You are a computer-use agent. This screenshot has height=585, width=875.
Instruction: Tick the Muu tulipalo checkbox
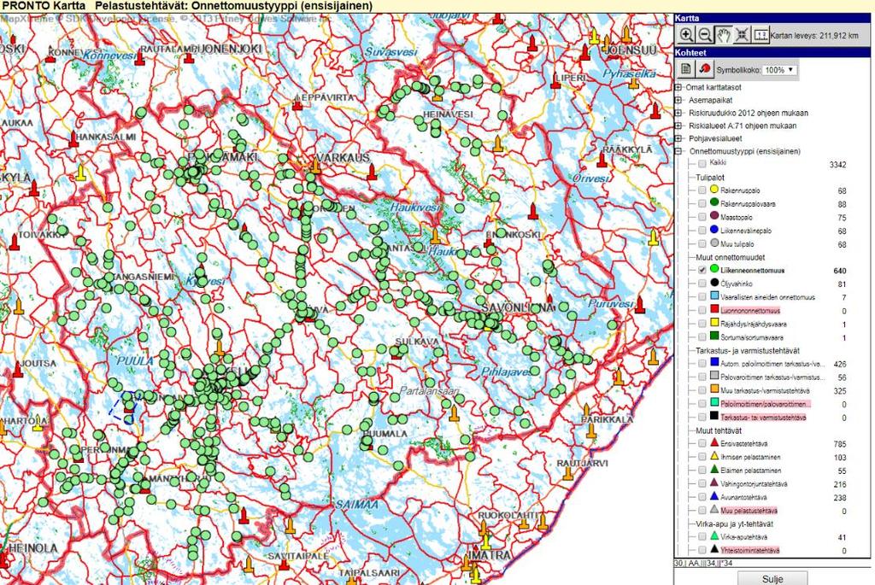pyautogui.click(x=702, y=244)
